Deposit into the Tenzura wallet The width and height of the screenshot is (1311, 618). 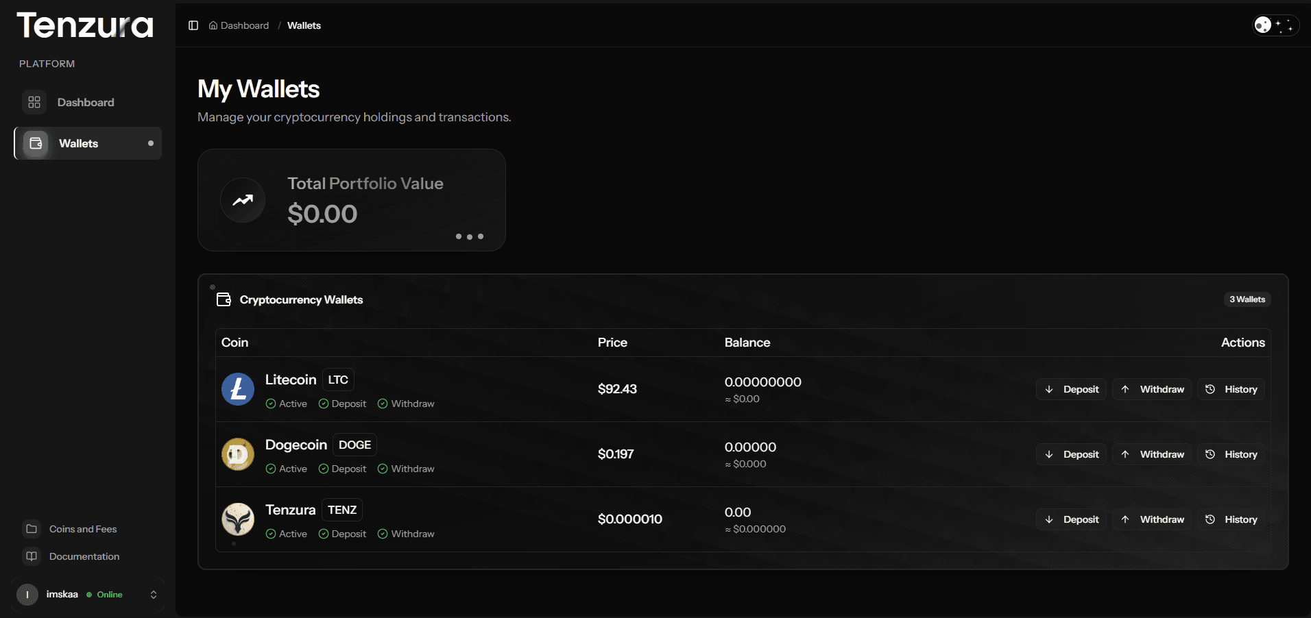coord(1071,519)
